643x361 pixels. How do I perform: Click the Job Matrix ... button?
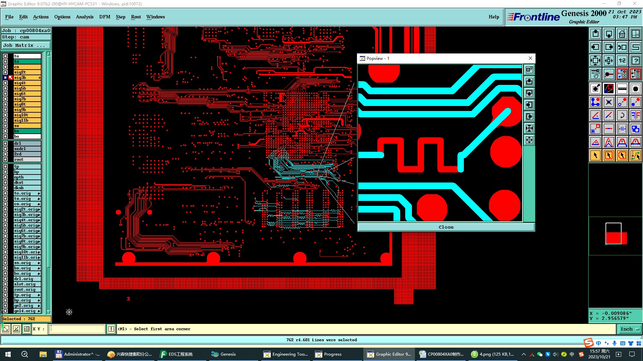(x=26, y=45)
